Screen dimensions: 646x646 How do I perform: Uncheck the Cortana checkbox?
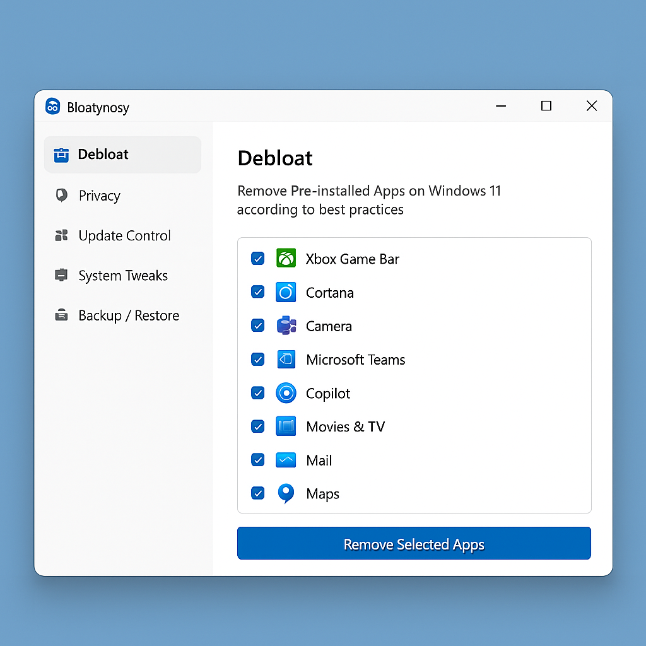pyautogui.click(x=257, y=292)
